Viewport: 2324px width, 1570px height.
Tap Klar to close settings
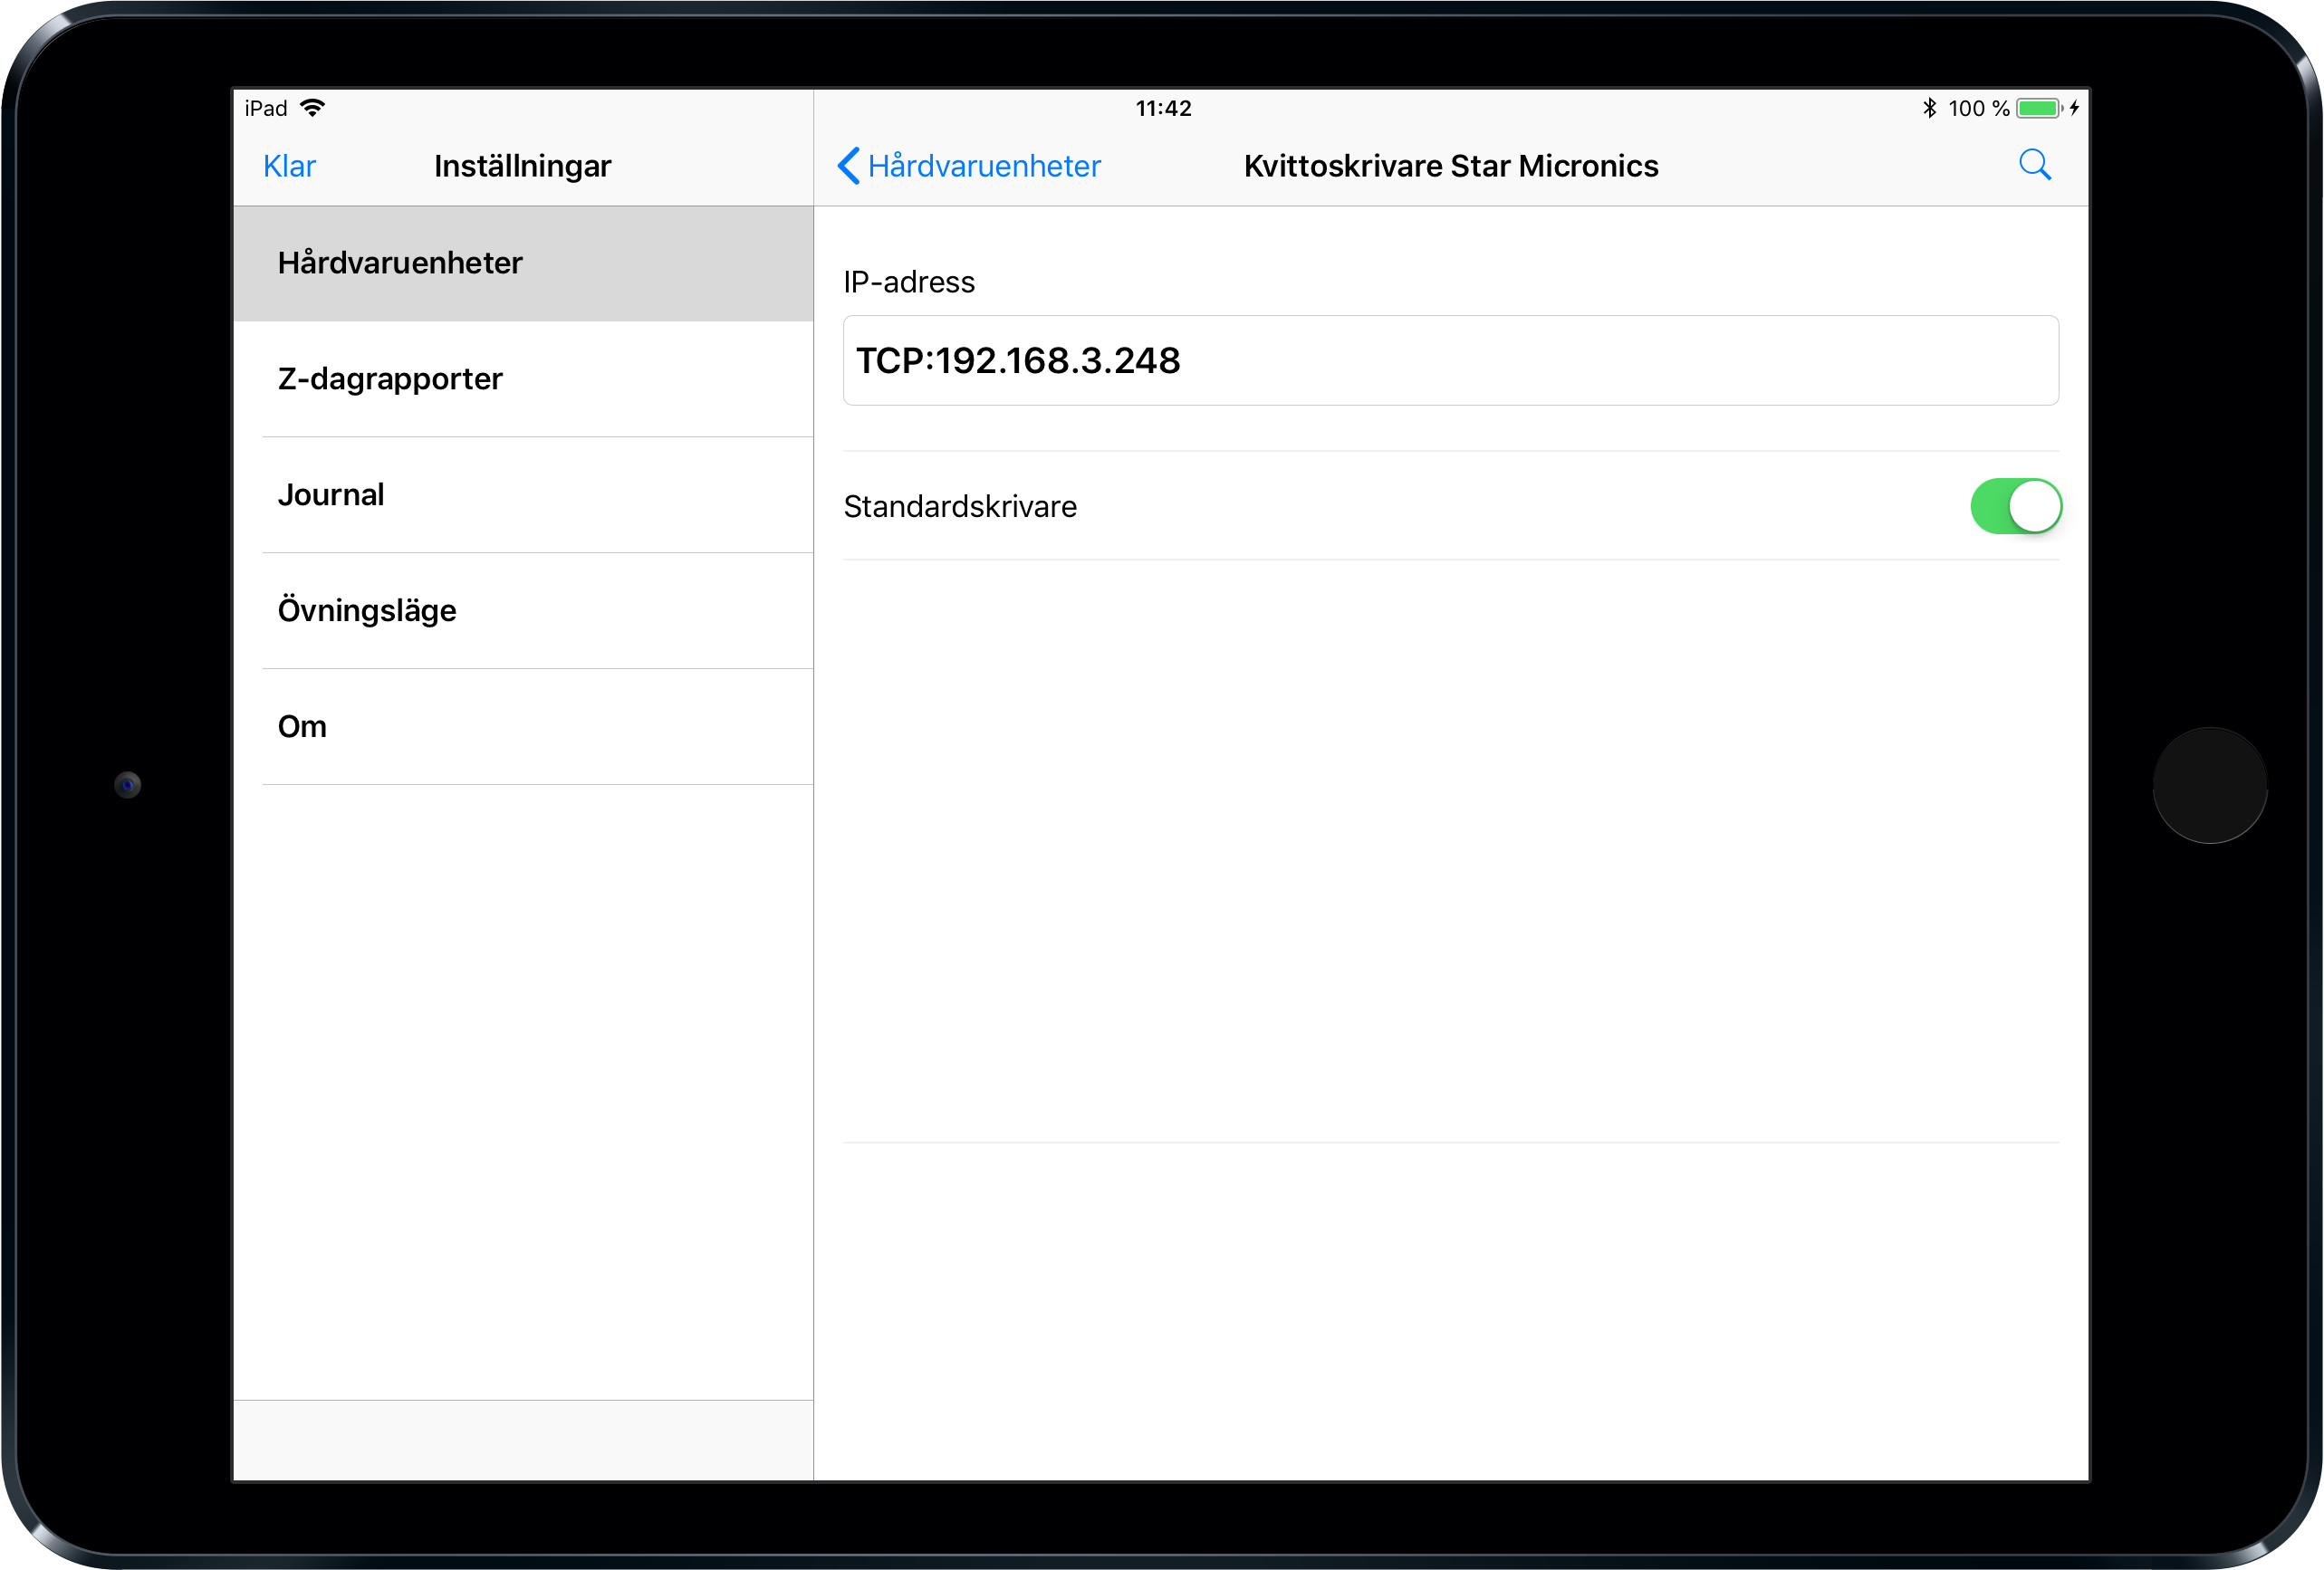[289, 166]
